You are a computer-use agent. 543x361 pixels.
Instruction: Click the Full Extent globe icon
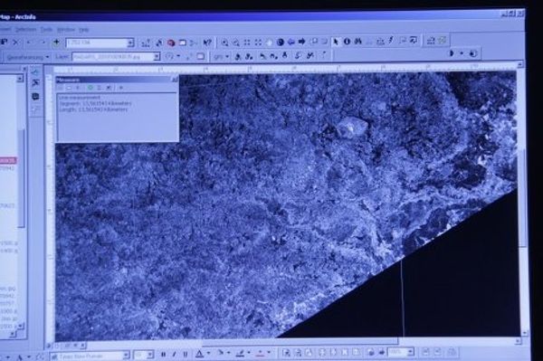click(281, 43)
